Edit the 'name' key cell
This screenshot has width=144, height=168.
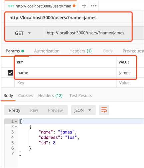point(66,73)
